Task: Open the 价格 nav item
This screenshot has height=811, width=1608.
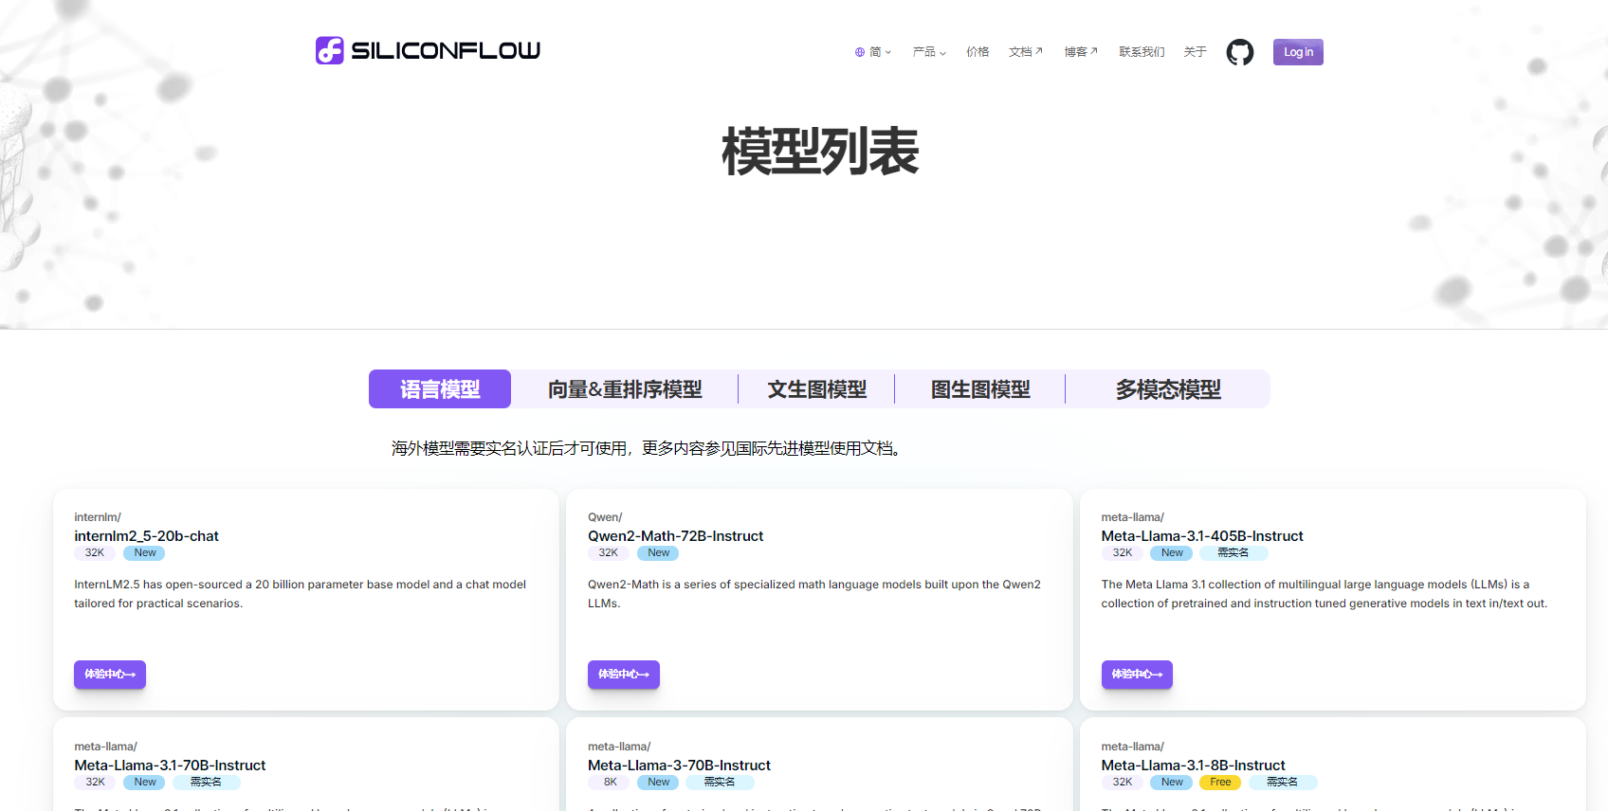Action: [978, 52]
